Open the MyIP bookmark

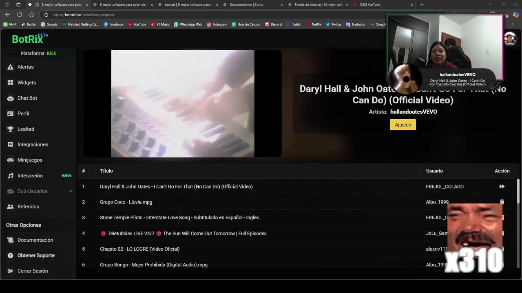click(x=10, y=24)
